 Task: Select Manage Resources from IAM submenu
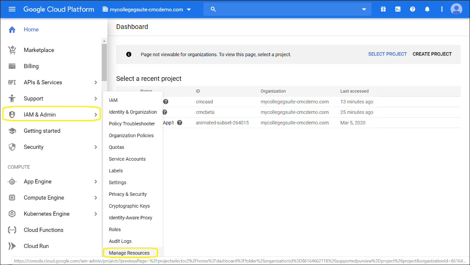click(129, 253)
